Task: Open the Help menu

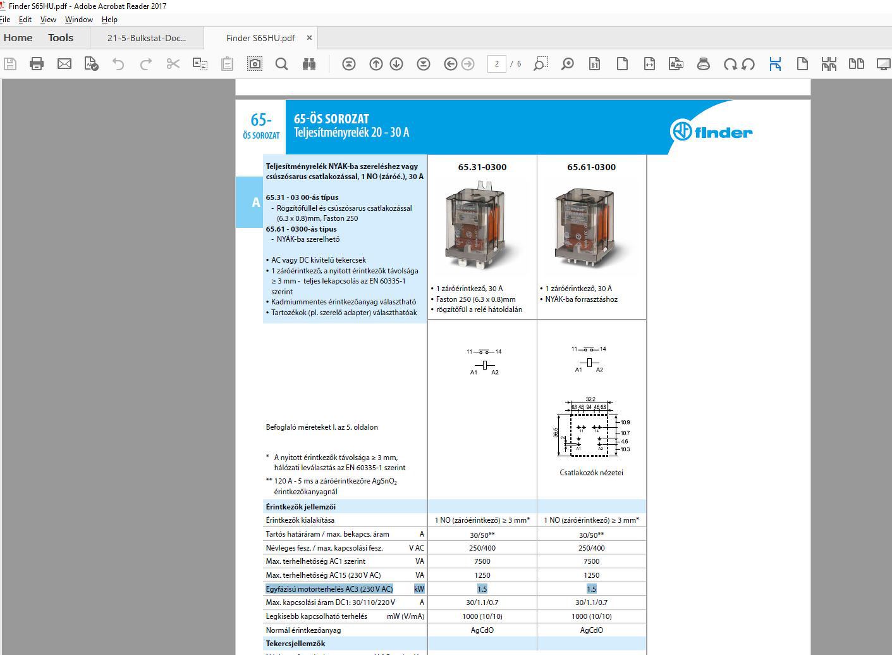Action: [109, 20]
